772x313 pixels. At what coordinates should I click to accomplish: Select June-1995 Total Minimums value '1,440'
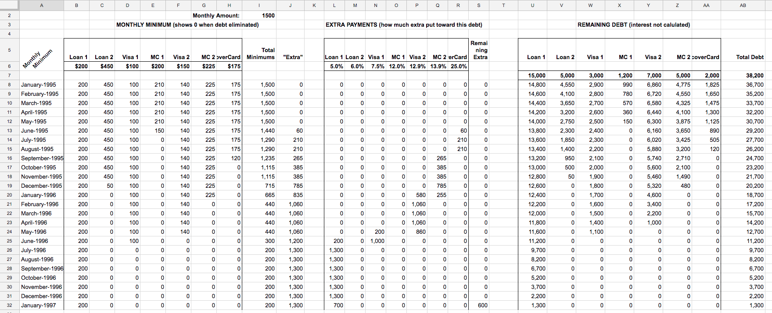(259, 130)
